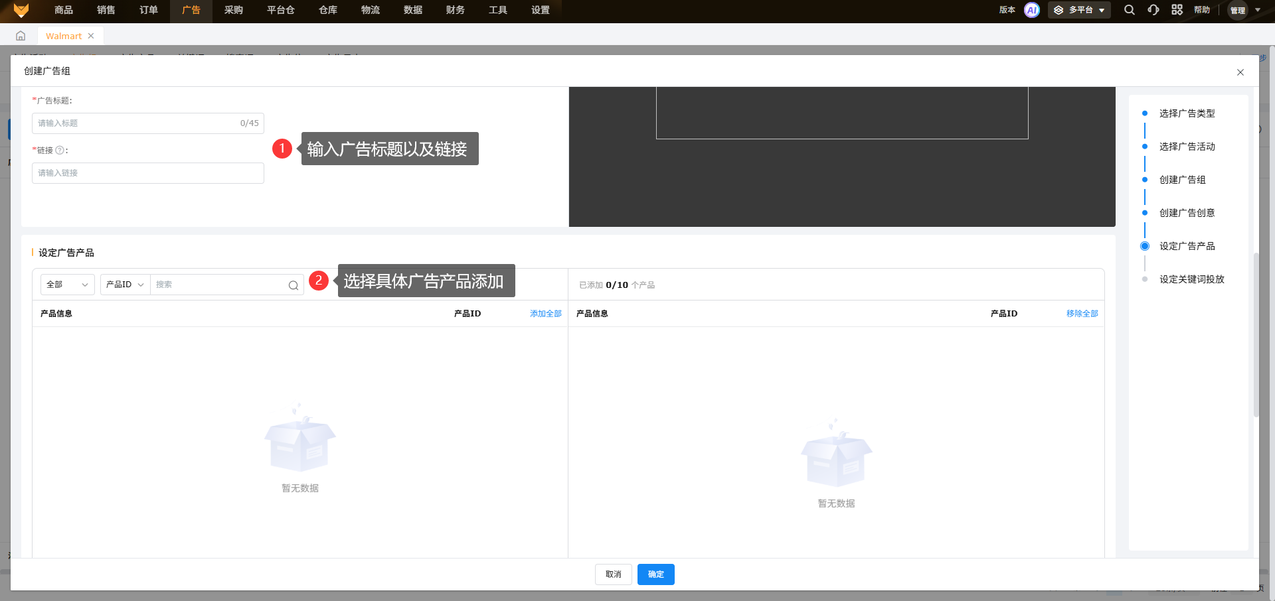Image resolution: width=1275 pixels, height=601 pixels.
Task: Open the AI assistant icon
Action: click(x=1031, y=10)
